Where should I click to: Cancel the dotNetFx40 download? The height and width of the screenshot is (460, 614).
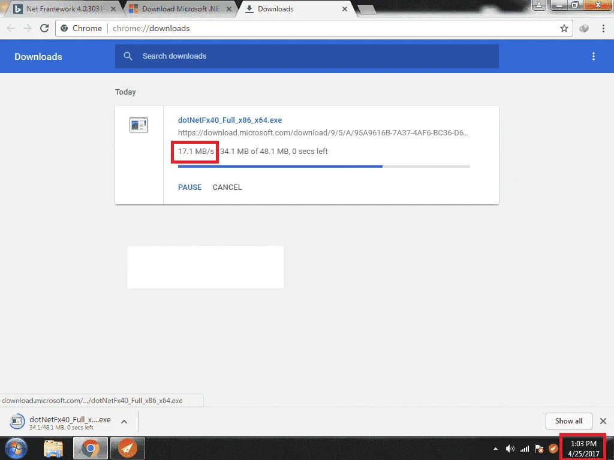(227, 187)
